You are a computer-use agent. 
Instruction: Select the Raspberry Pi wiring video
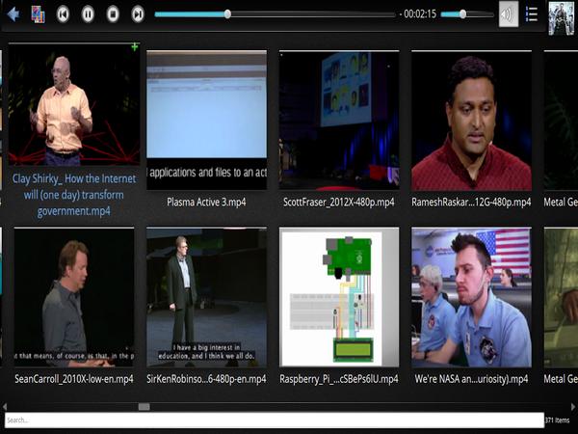click(x=338, y=298)
